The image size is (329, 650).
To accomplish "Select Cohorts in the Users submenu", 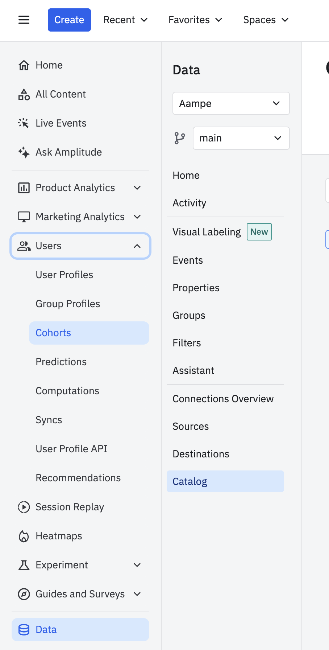I will [53, 333].
